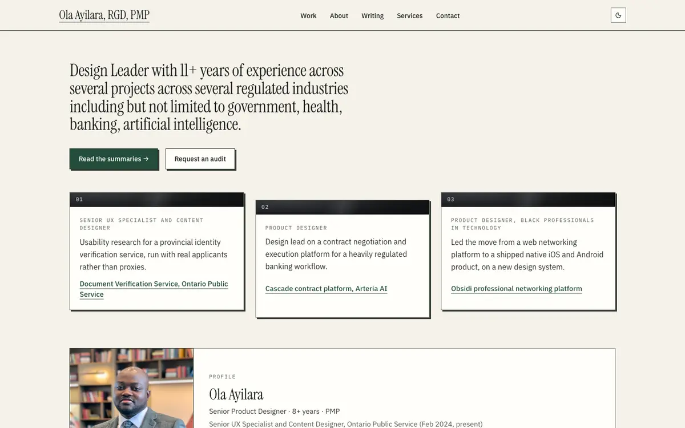Open the Work menu item

tap(308, 16)
